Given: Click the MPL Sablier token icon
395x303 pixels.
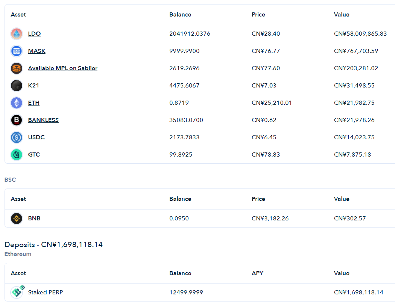Looking at the screenshot, I should coord(17,68).
